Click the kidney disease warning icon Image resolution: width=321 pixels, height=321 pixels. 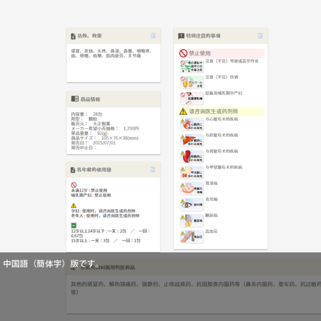pyautogui.click(x=192, y=156)
